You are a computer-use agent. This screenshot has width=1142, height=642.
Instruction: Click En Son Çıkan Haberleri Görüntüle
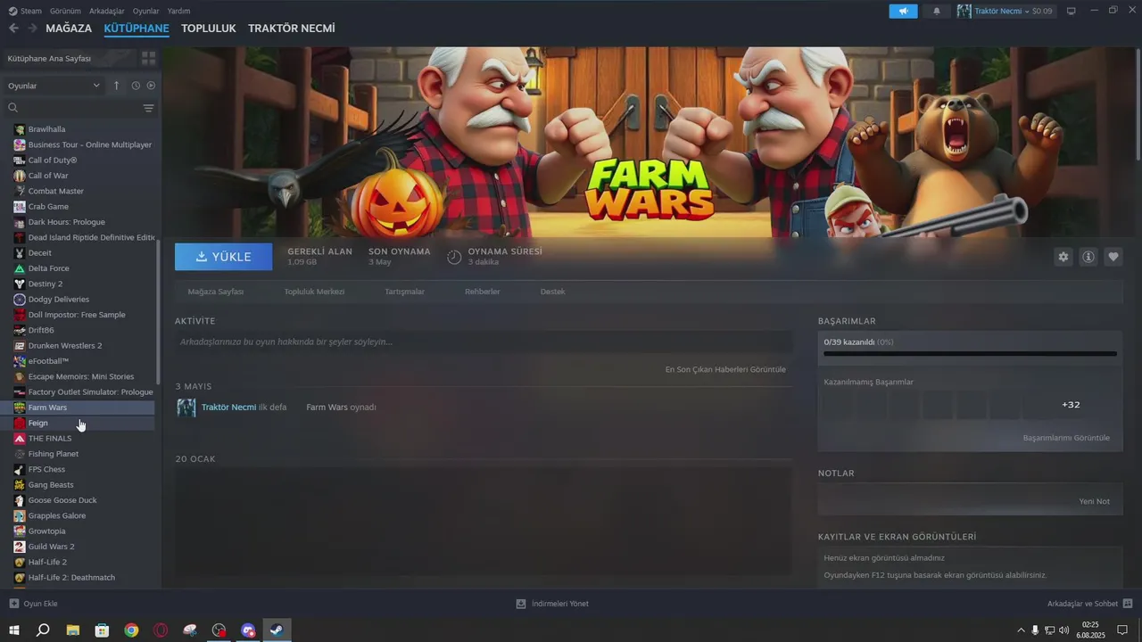click(725, 369)
